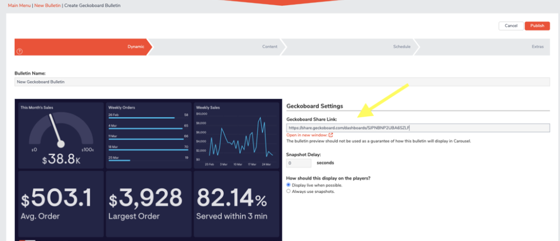Click Open in new window link
Image resolution: width=560 pixels, height=241 pixels.
pos(307,135)
